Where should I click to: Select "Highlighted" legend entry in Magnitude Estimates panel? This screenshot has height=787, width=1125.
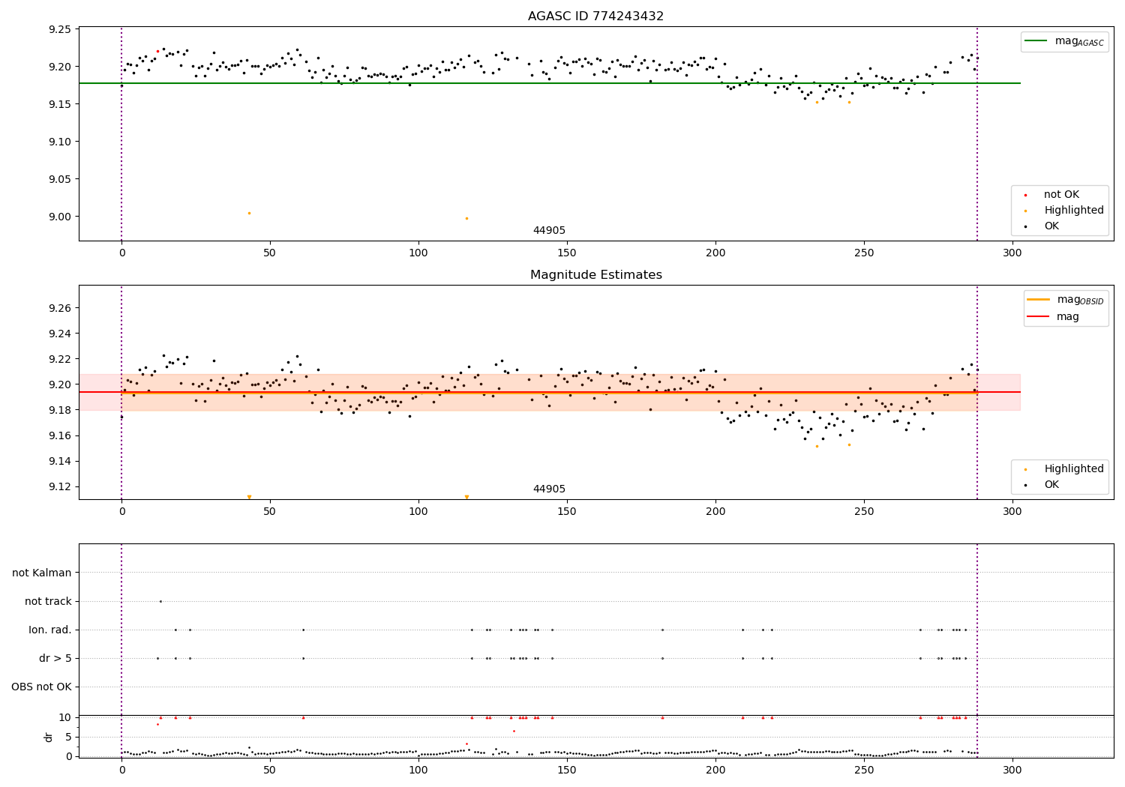coord(1064,469)
